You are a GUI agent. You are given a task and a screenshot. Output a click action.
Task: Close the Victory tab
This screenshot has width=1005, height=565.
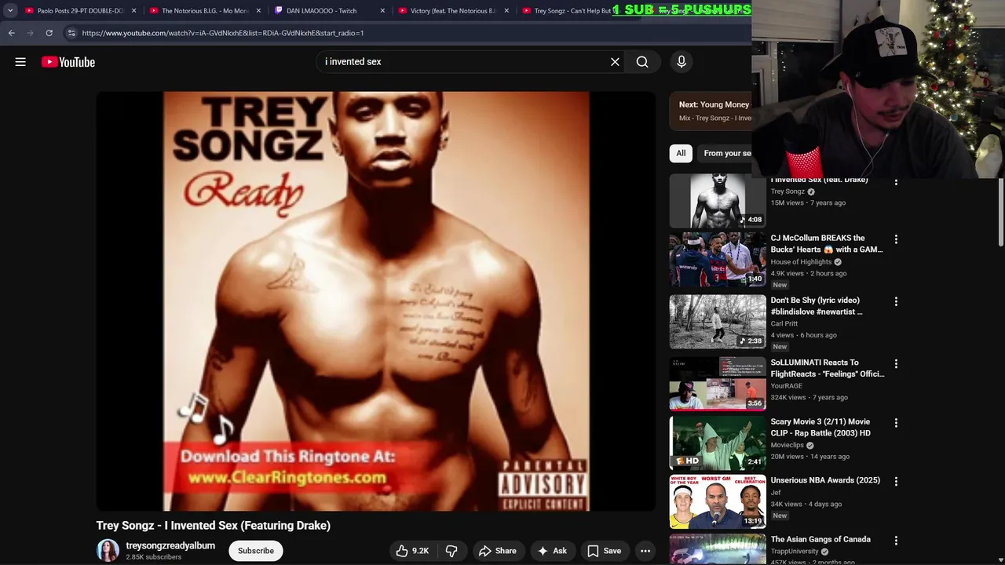pos(506,11)
